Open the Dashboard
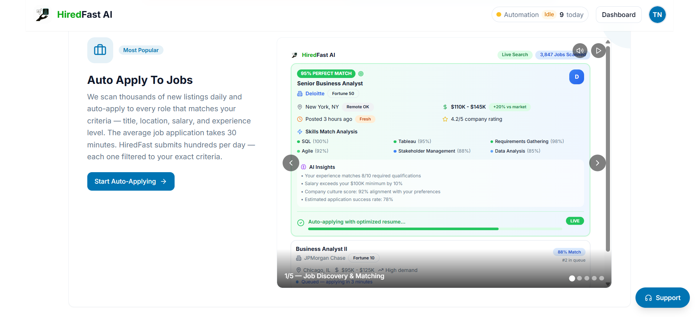Viewport: 698px width, 317px height. tap(618, 14)
